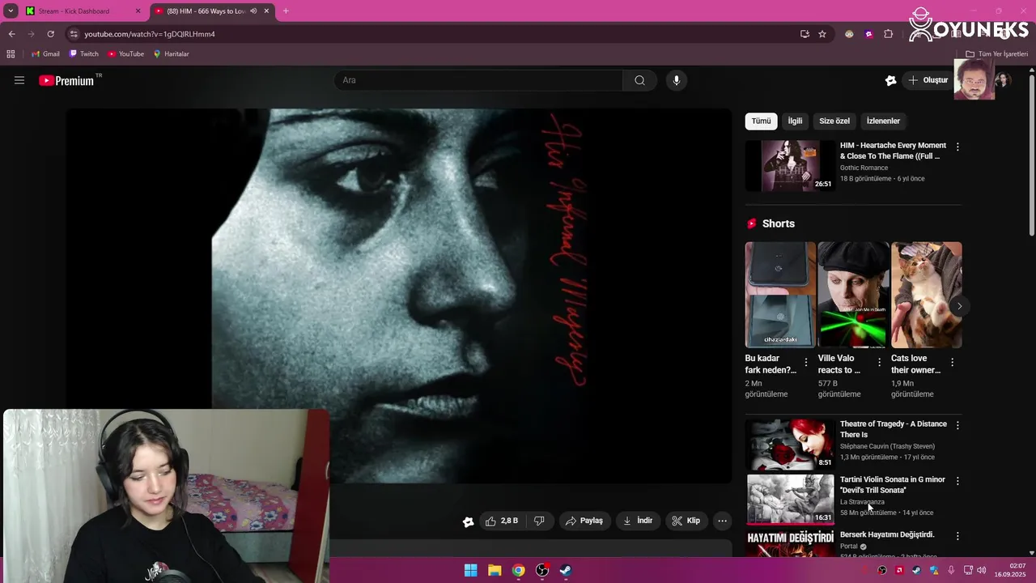
Task: Open options for 'Ville Valo reacts to' short
Action: (x=879, y=362)
